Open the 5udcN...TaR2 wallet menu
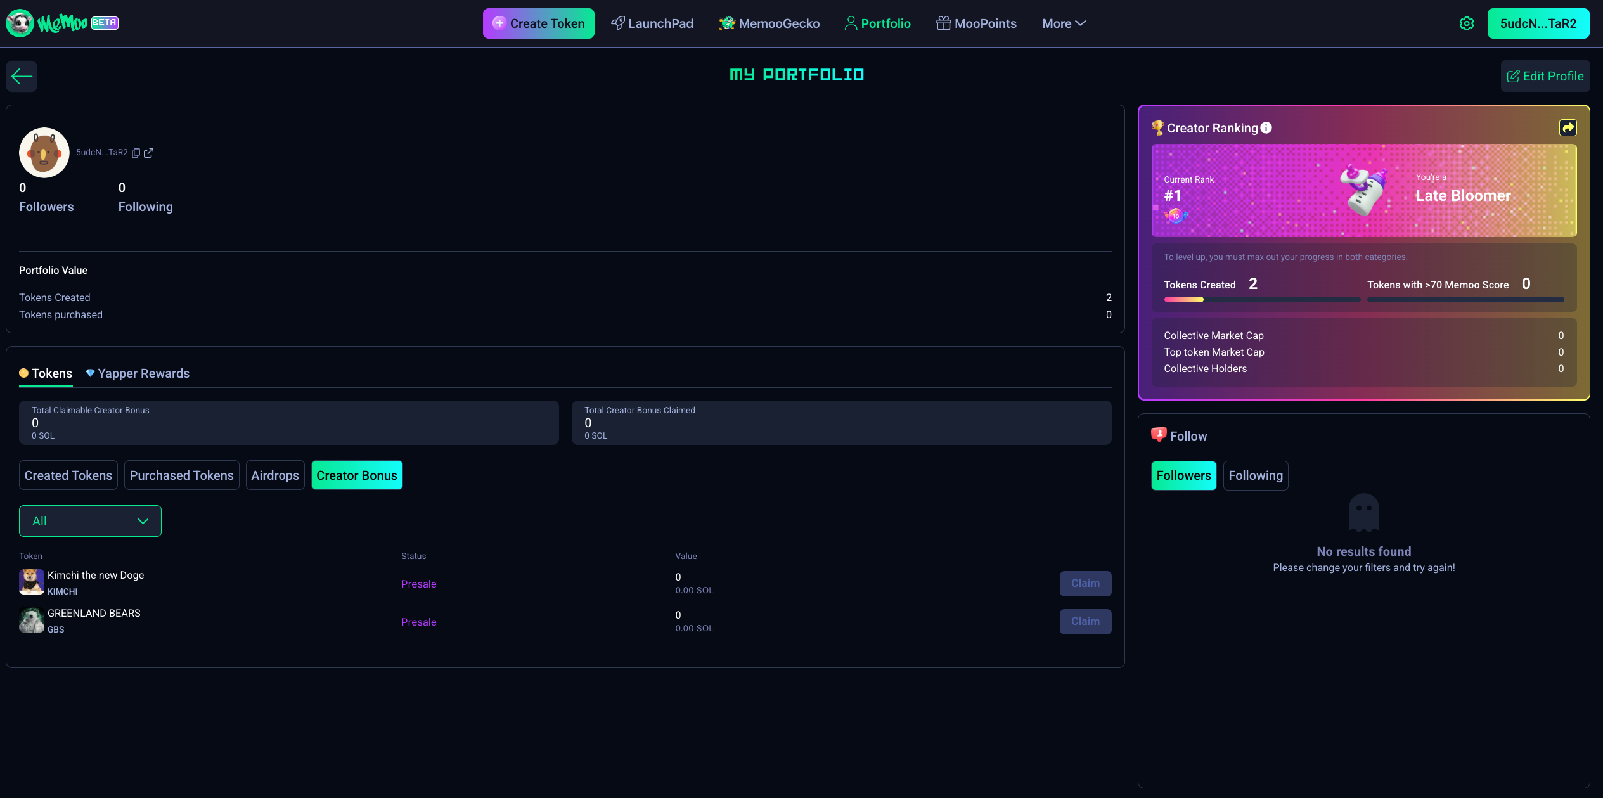The image size is (1603, 798). click(x=1538, y=23)
